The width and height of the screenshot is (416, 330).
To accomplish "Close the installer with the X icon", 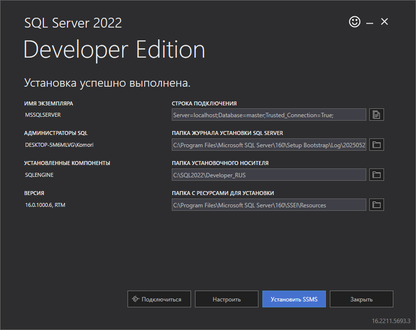I will coord(384,22).
